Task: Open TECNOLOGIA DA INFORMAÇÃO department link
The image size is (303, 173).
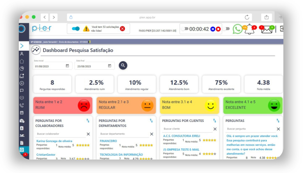Action: click(121, 155)
